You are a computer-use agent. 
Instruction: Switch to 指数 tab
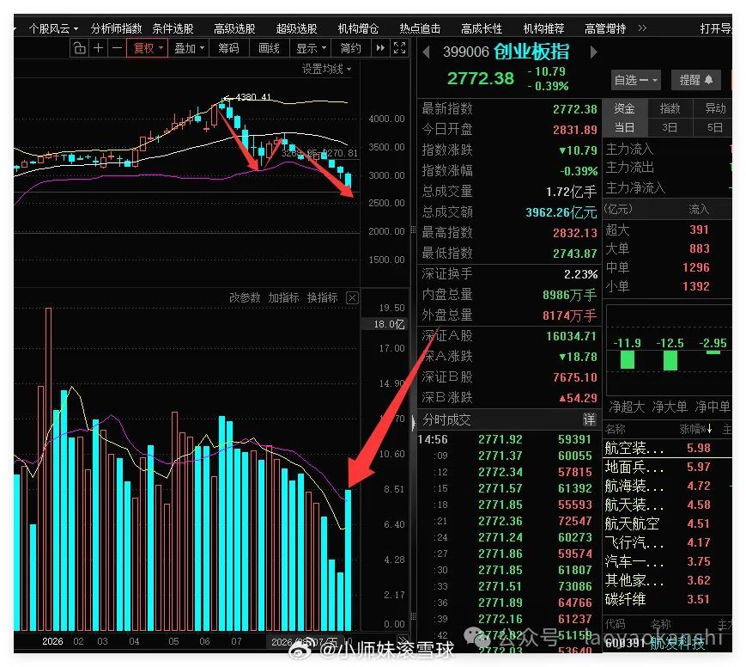click(x=670, y=108)
